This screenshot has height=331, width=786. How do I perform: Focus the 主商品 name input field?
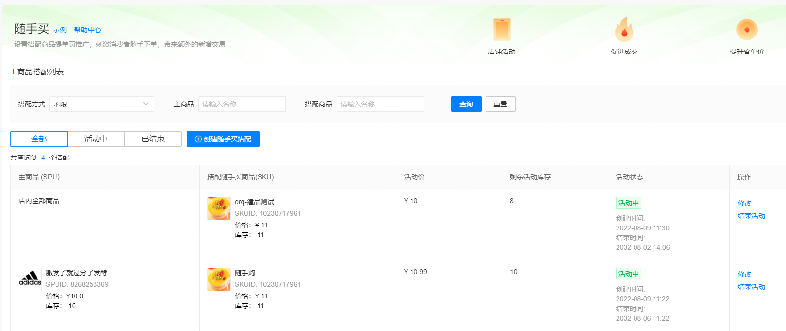point(242,104)
